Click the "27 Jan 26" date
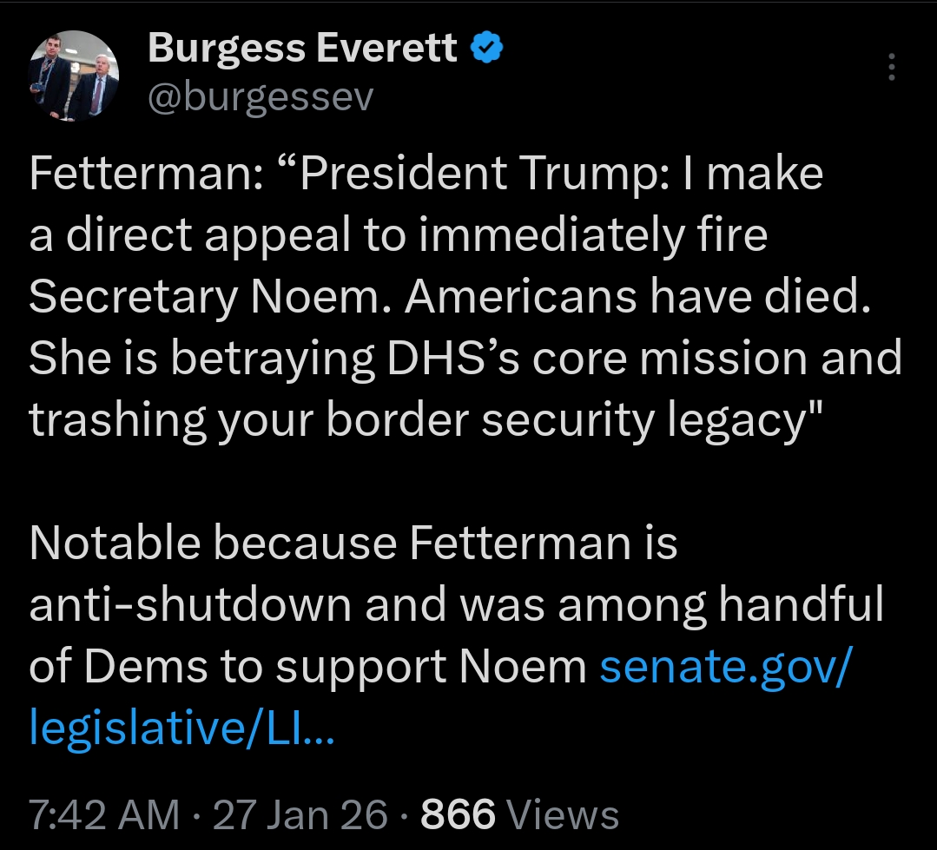Screen dimensions: 937x850 click(x=300, y=815)
